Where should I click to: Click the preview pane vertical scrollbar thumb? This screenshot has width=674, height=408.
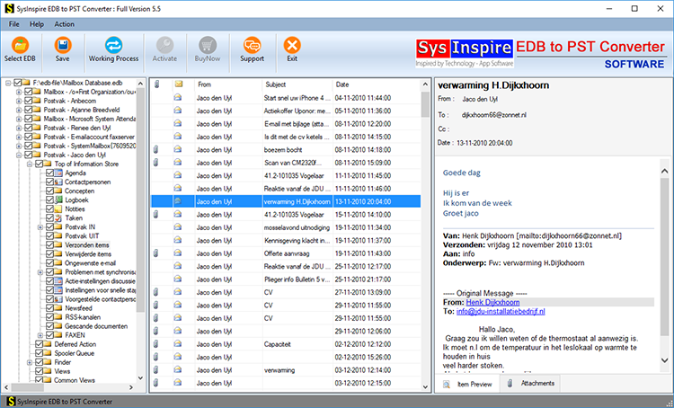[664, 257]
